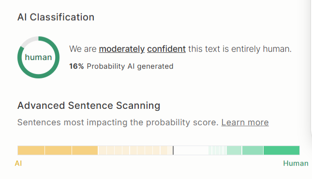Screen dimensions: 312x179
Task: Click the "AI Classification" heading
Action: click(x=56, y=17)
